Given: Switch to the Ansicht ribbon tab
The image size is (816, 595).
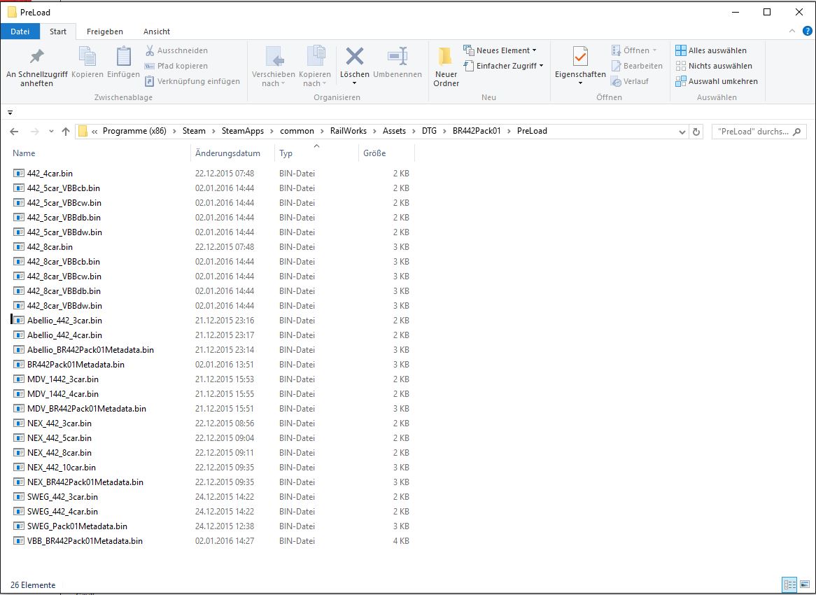Looking at the screenshot, I should click(157, 31).
